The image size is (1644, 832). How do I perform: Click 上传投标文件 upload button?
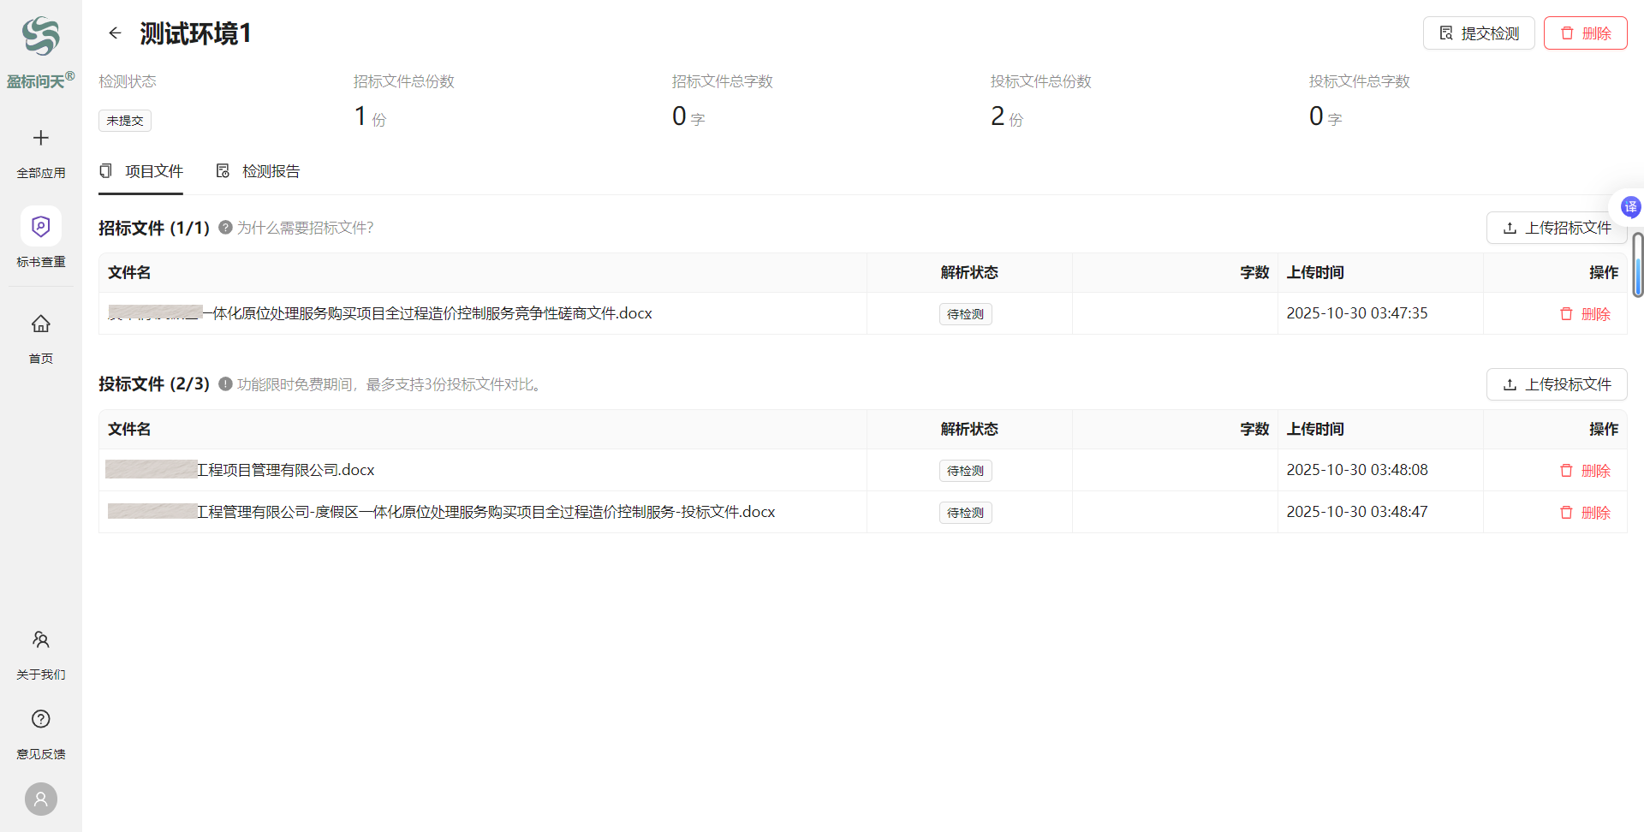pos(1556,384)
